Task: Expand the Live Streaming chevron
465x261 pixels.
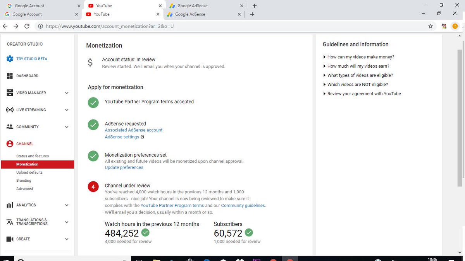Action: 67,110
